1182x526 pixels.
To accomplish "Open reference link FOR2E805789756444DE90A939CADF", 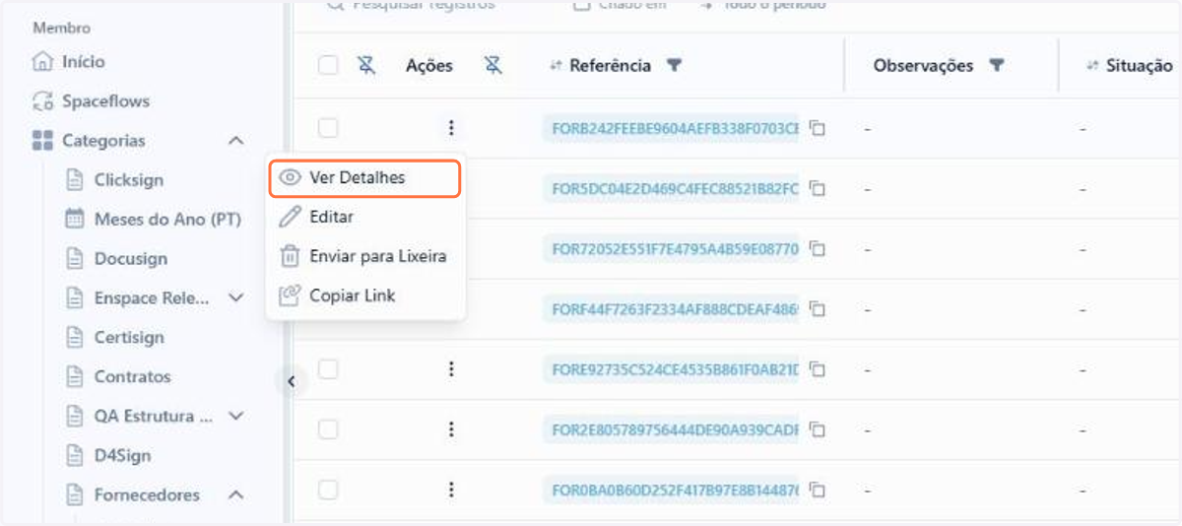I will (x=672, y=429).
